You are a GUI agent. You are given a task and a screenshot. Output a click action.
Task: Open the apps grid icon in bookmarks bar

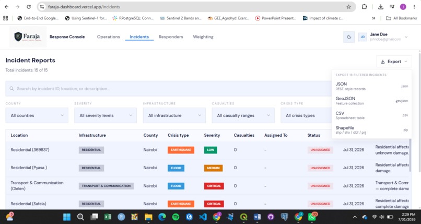(5, 18)
